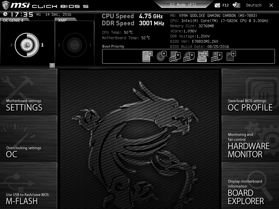Screen dimensions: 279x209
Task: Select XMP profile 2
Action: (59, 45)
